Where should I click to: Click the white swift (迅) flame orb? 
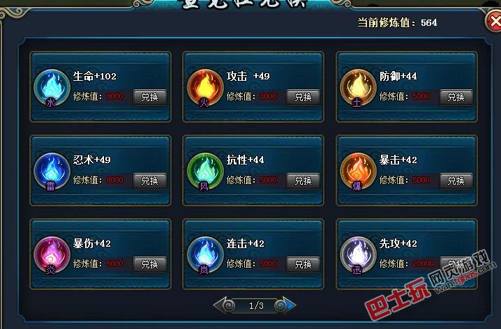[x=358, y=254]
